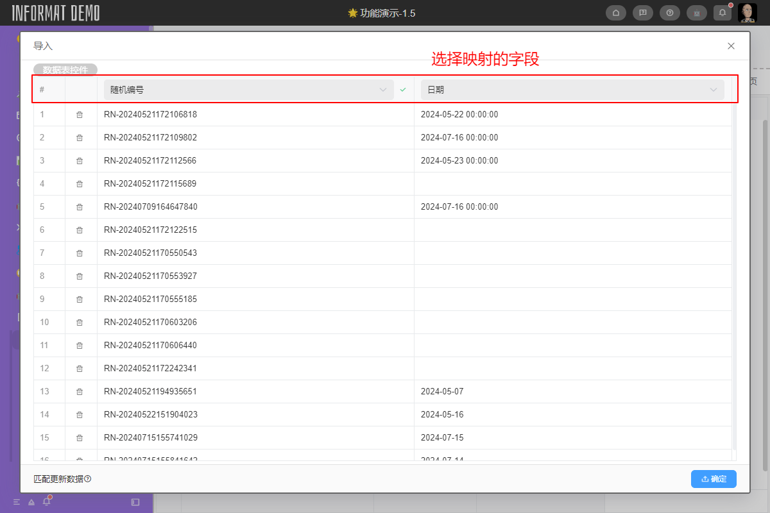Delete row 13 with its trash icon

[x=80, y=392]
